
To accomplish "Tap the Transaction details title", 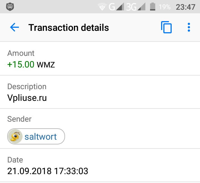I will pyautogui.click(x=69, y=27).
